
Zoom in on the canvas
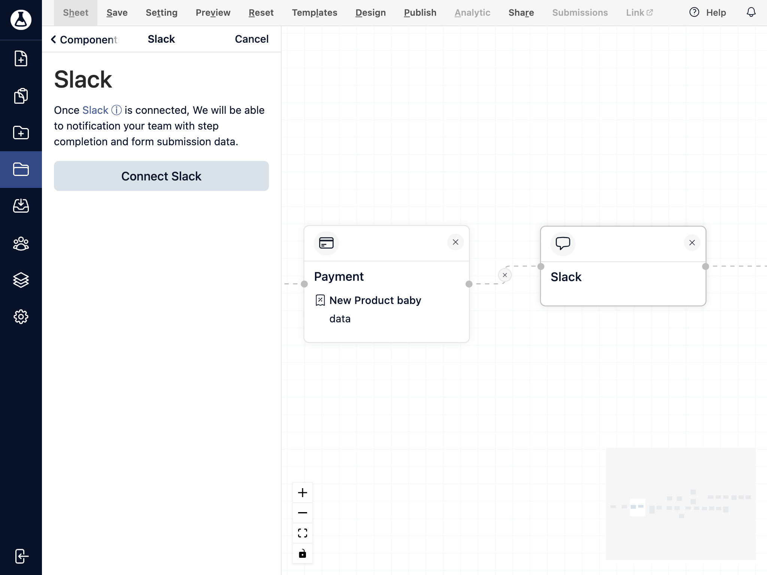point(303,493)
